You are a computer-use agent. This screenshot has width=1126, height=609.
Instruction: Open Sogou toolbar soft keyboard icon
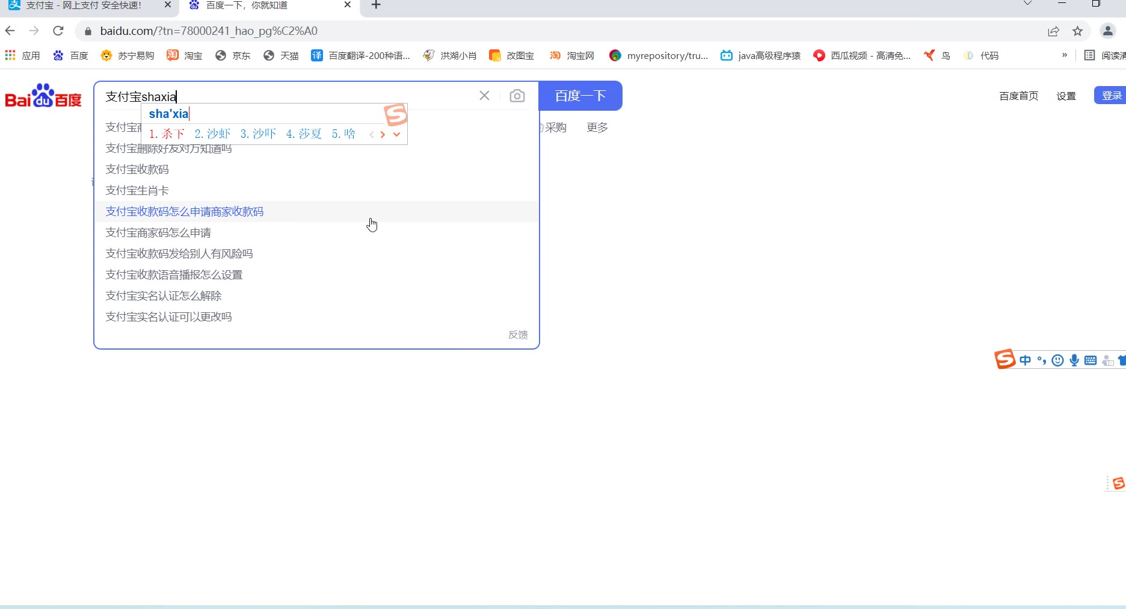pyautogui.click(x=1091, y=360)
